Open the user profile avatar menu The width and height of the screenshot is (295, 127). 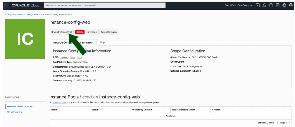[x=291, y=5]
